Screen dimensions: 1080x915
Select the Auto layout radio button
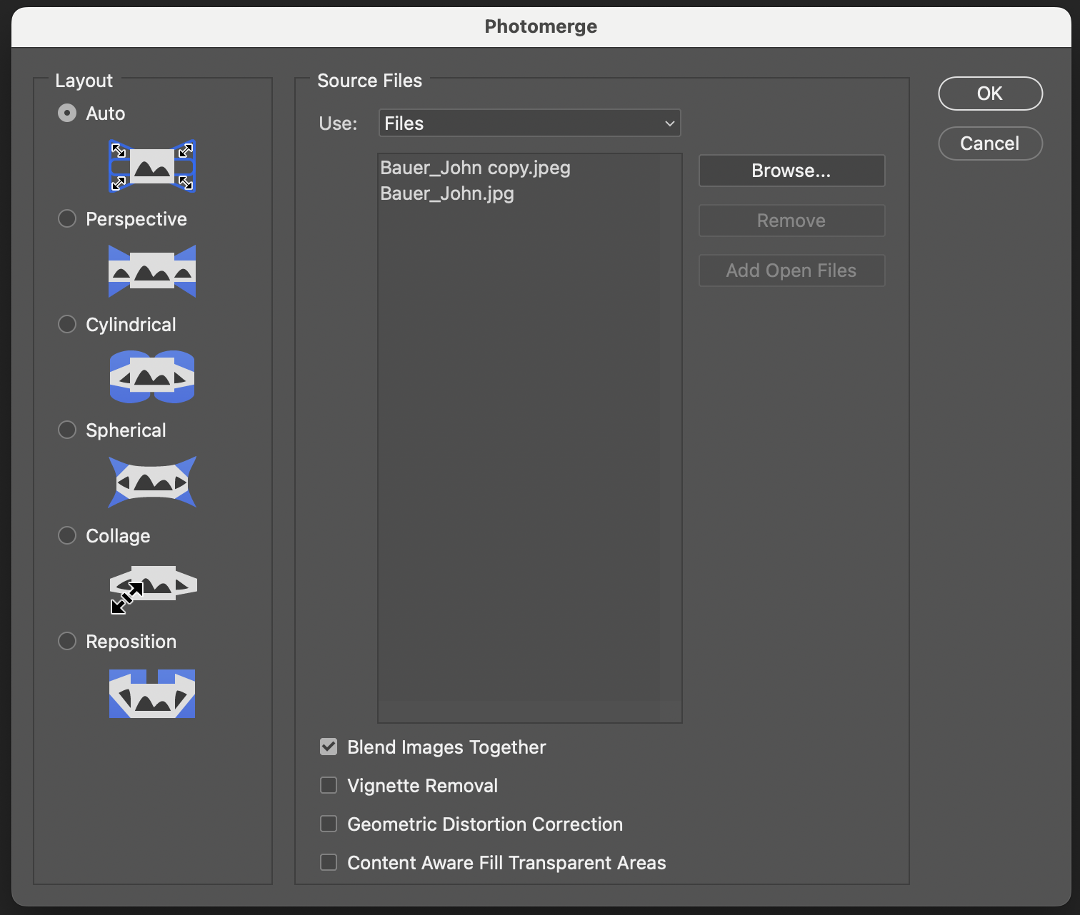tap(67, 113)
